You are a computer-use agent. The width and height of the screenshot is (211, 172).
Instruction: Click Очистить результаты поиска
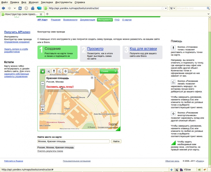tap(50, 151)
